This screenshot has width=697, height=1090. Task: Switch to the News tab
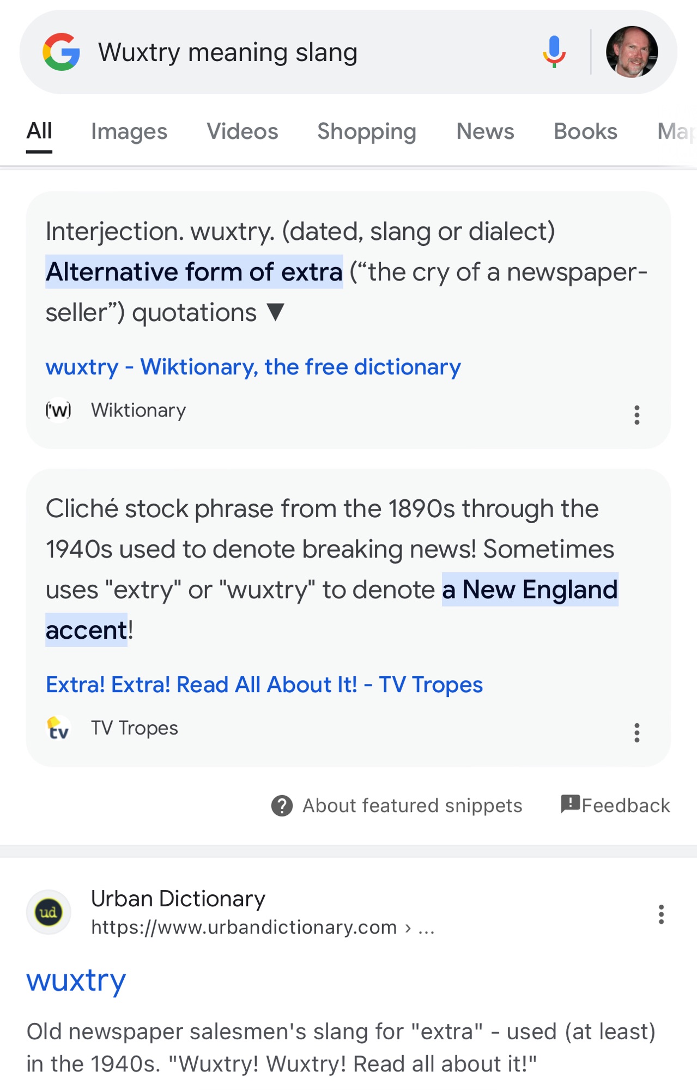484,131
